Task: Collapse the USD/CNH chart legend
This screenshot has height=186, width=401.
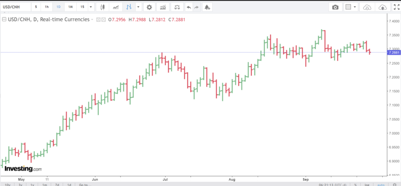Action: point(4,19)
